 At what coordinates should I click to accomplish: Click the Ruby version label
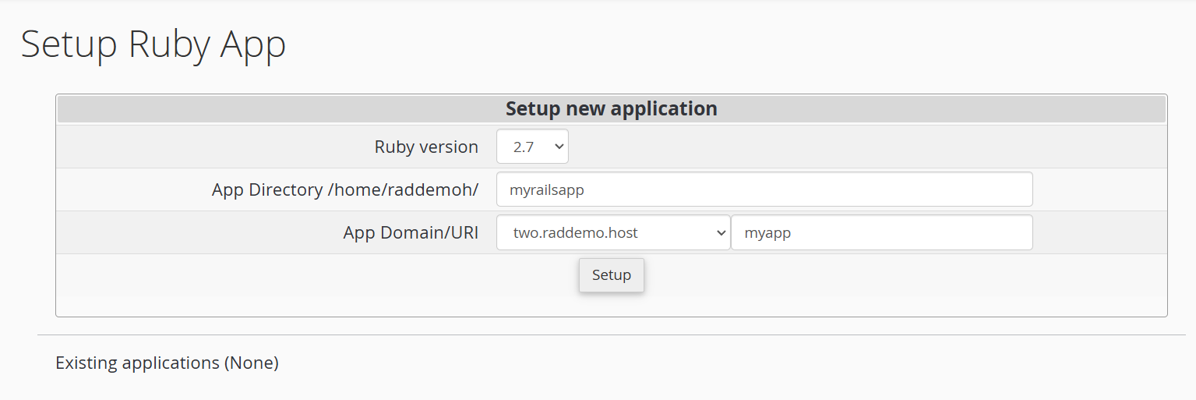tap(426, 147)
